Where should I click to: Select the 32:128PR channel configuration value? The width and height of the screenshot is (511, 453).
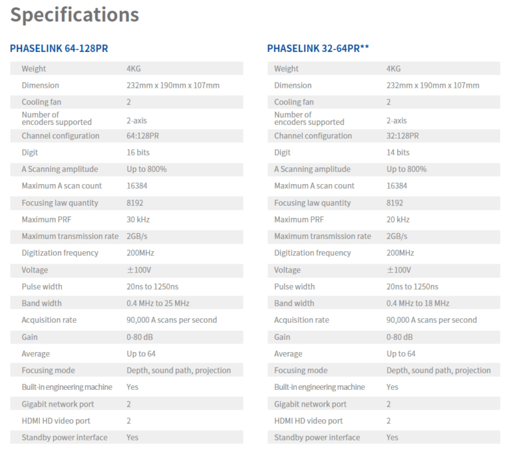403,136
